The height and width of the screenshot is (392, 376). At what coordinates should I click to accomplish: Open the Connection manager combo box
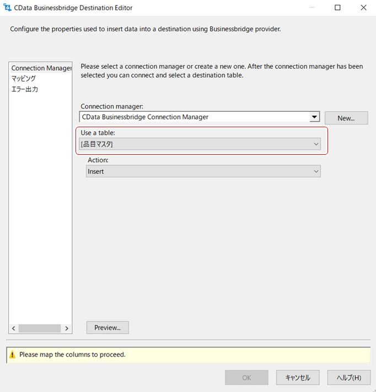(x=200, y=117)
